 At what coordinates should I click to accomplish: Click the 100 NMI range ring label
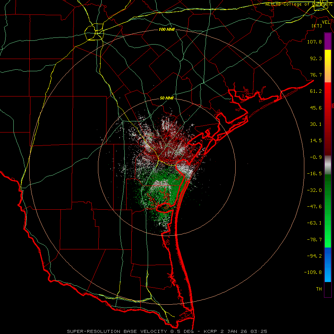[167, 29]
